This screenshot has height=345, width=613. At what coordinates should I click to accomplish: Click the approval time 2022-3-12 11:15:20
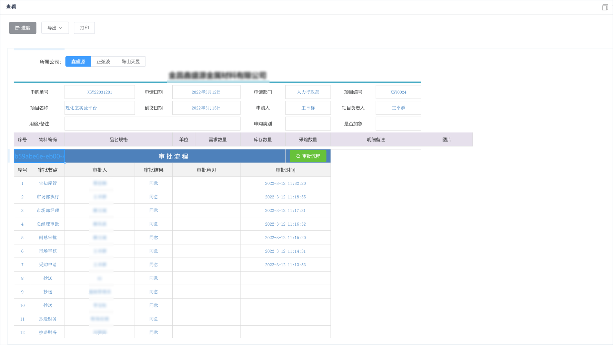285,238
